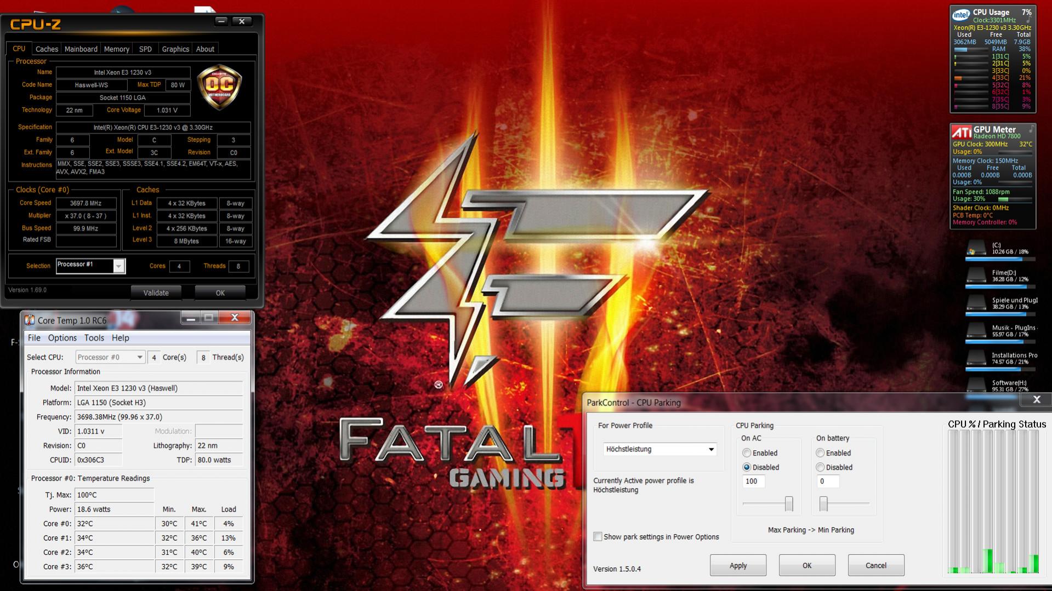Screen dimensions: 1052x591
Task: Click Apply in ParkControl
Action: tap(738, 565)
